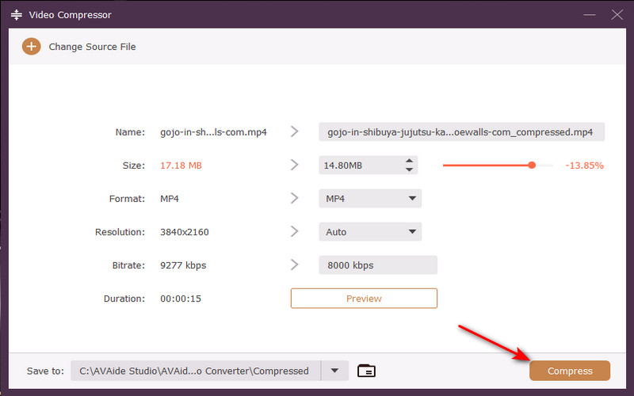Click the source name gojo-in-sh...ls-com.mp4

pos(213,132)
